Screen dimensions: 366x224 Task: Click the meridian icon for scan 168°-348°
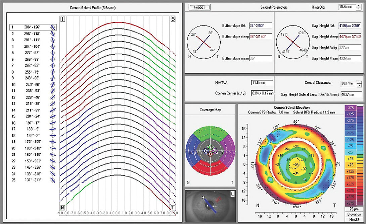tap(53, 148)
